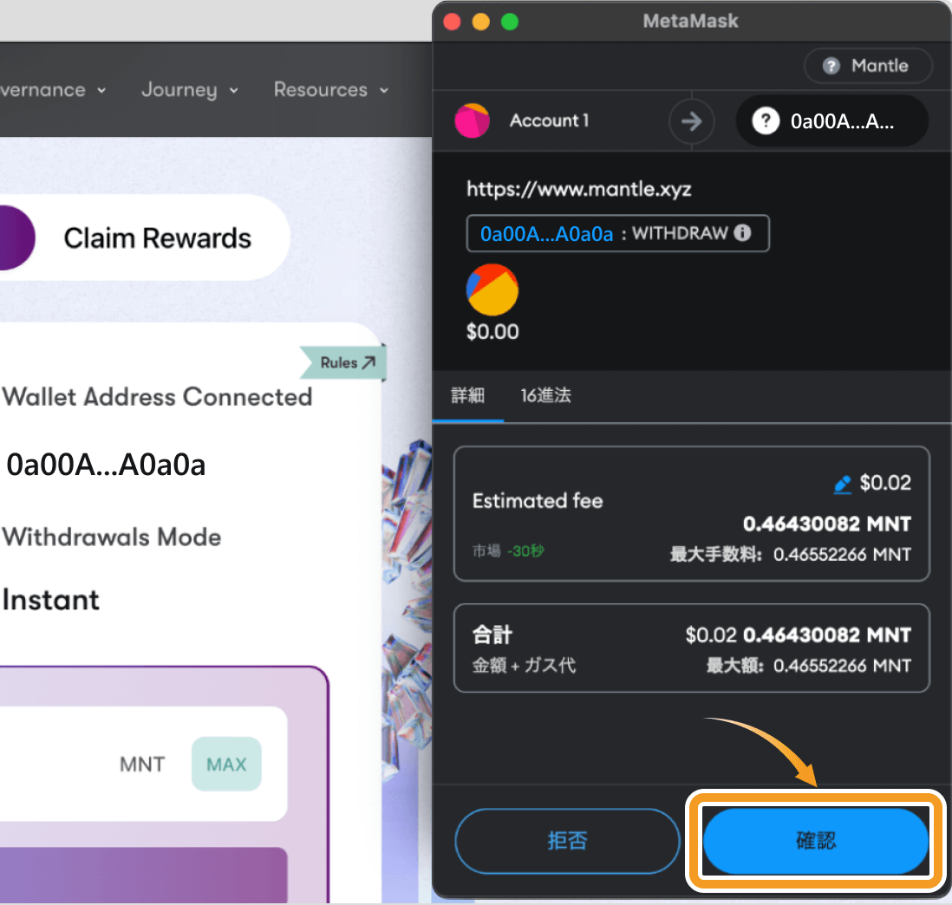The image size is (952, 905).
Task: Click the MNT amount input field
Action: point(143,764)
